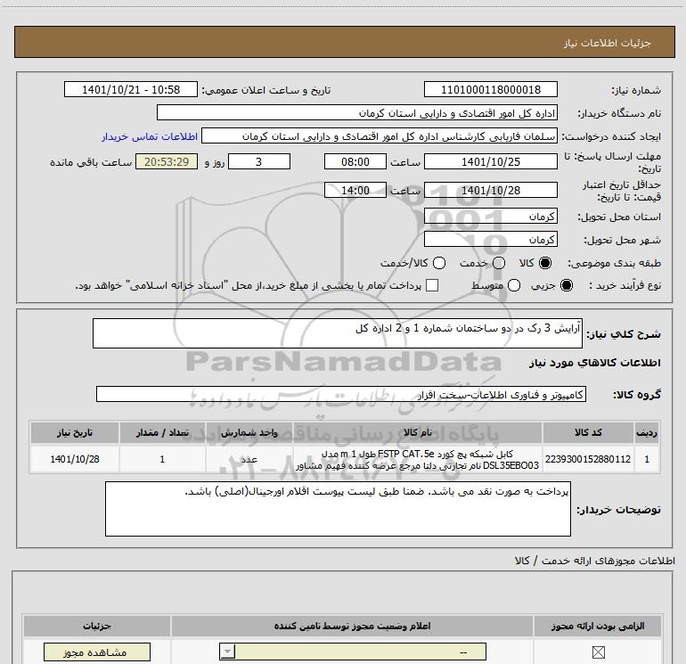
Task: Click the شماره نیاز number field
Action: pyautogui.click(x=490, y=89)
